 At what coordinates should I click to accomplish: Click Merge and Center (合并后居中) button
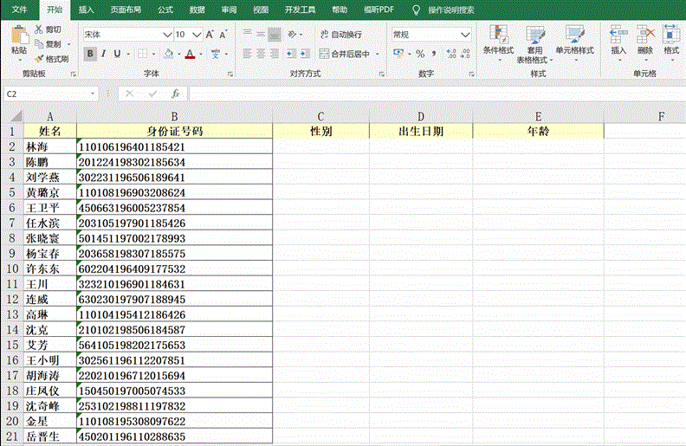pos(348,54)
